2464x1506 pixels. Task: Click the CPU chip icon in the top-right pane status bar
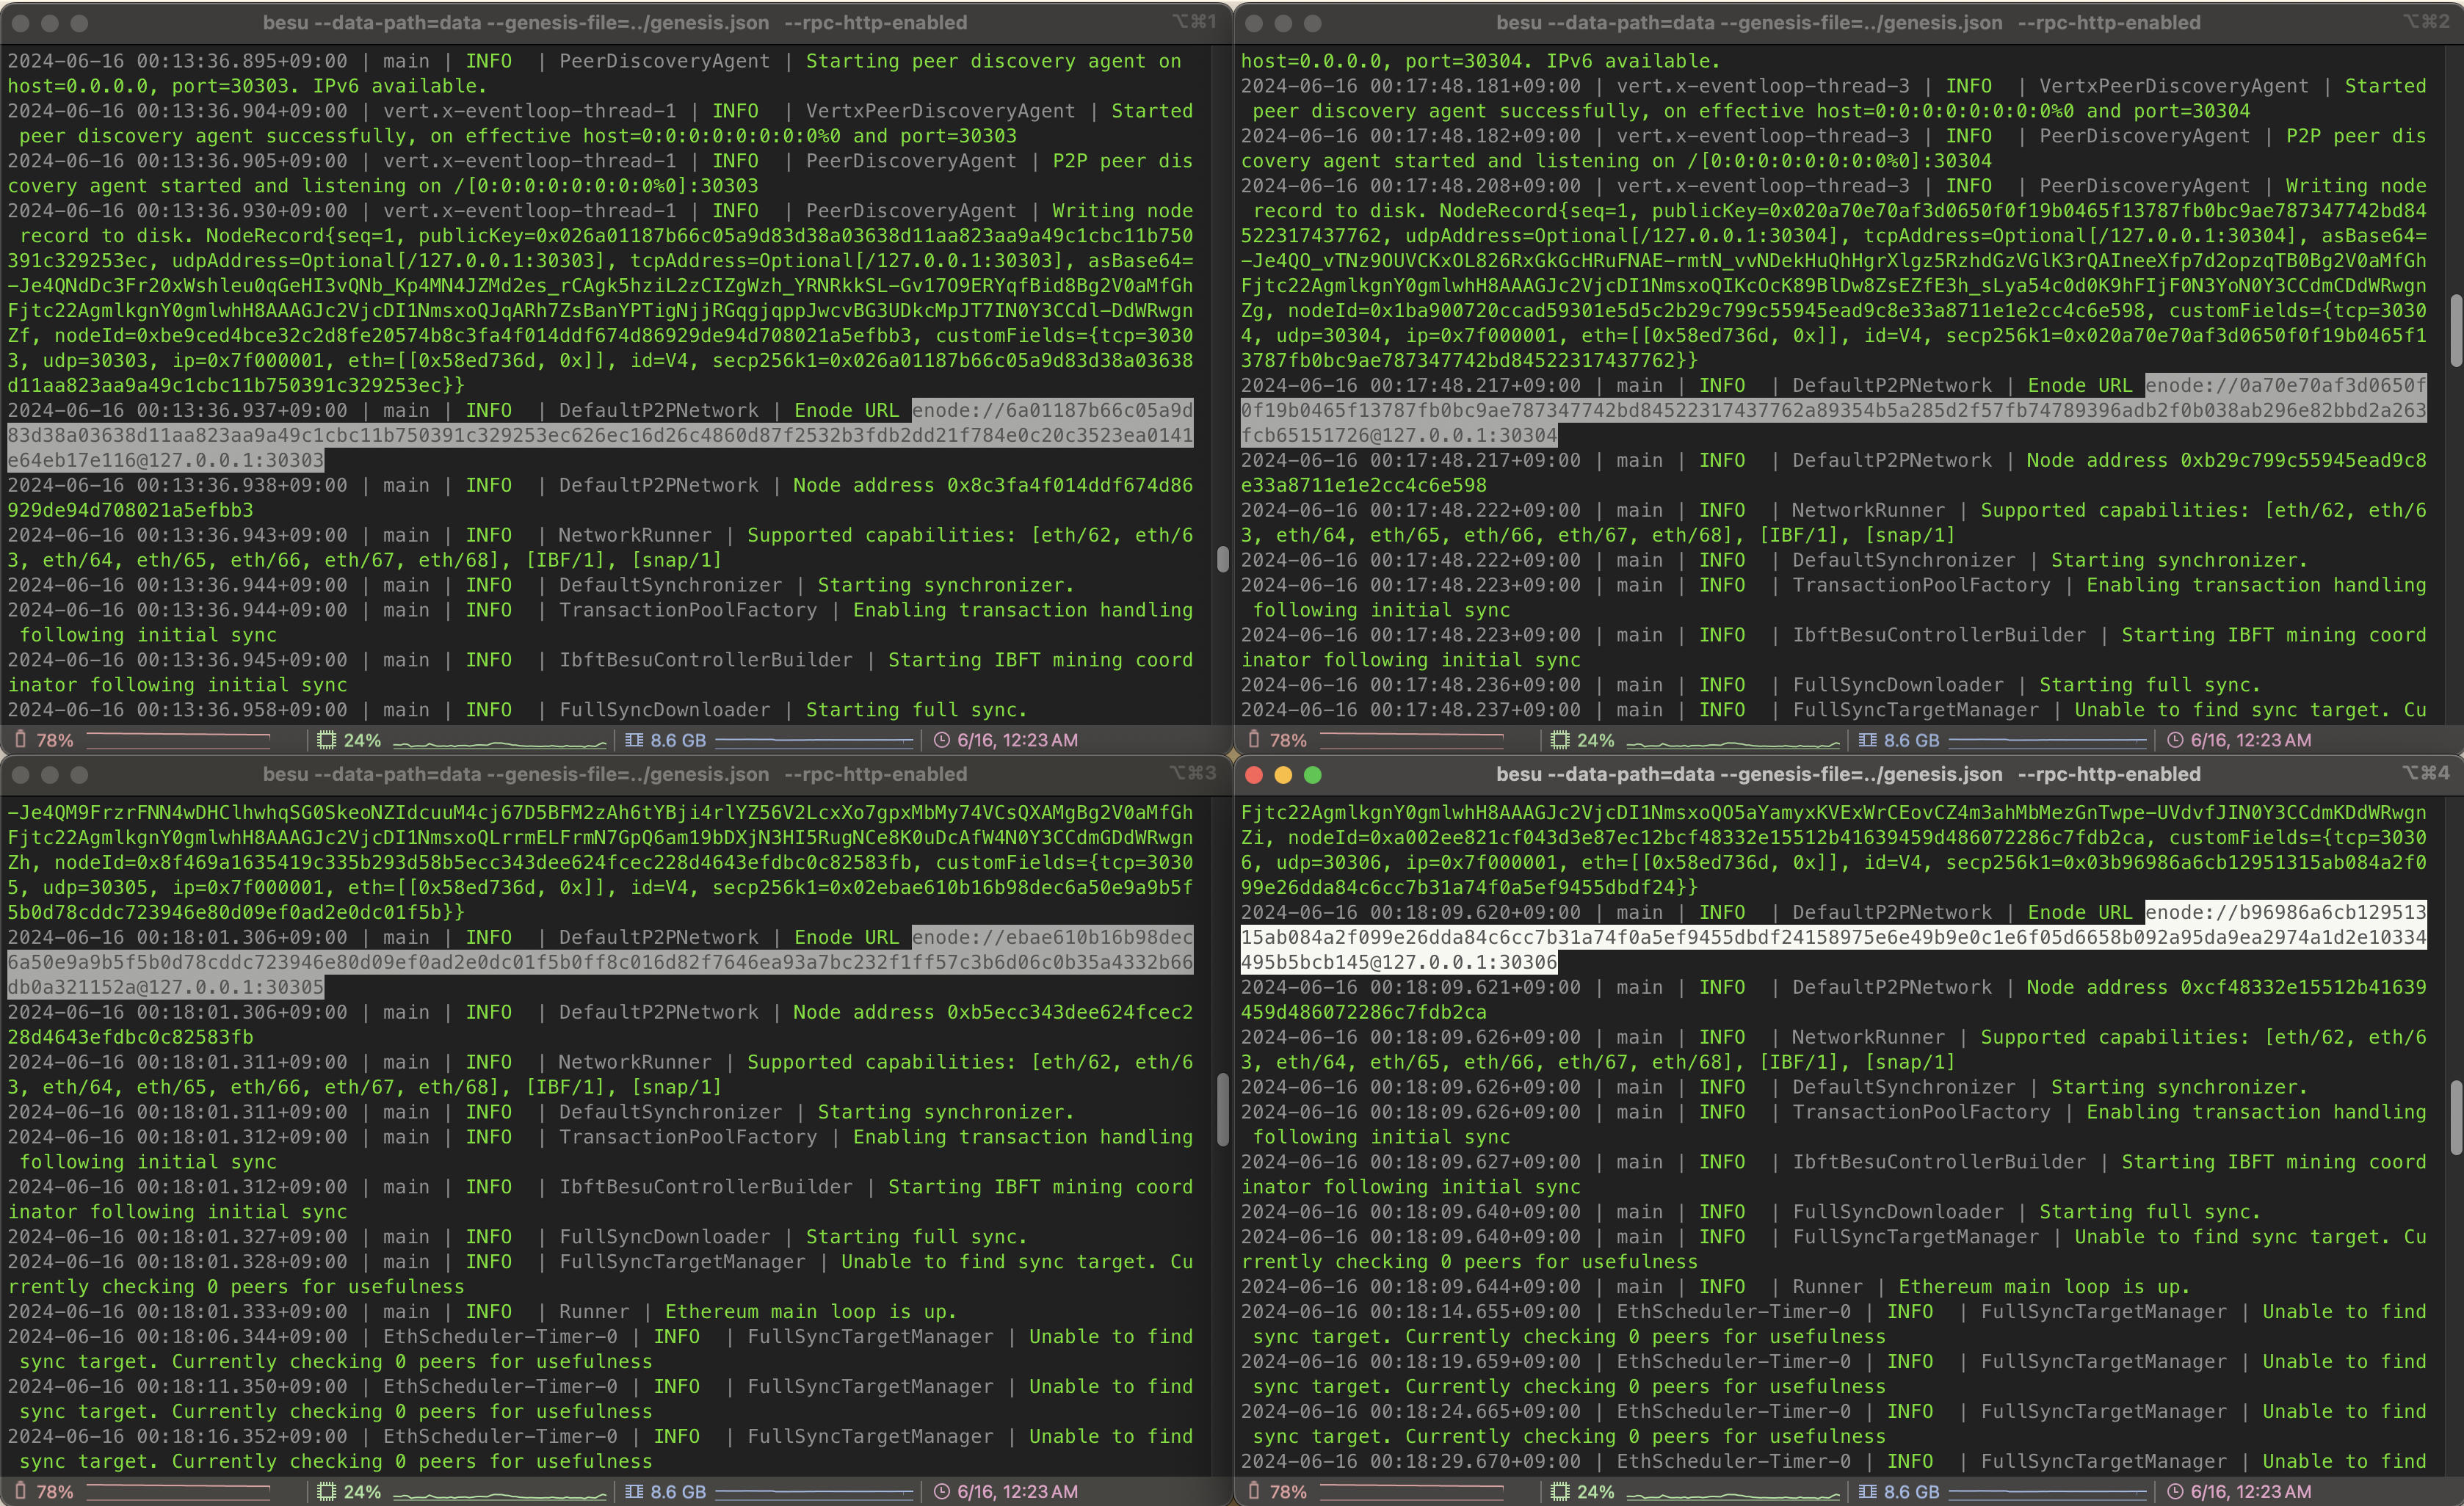pos(1559,740)
